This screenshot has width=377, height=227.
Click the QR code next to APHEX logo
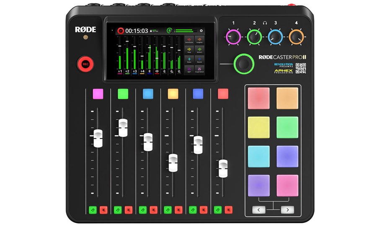pyautogui.click(x=300, y=68)
